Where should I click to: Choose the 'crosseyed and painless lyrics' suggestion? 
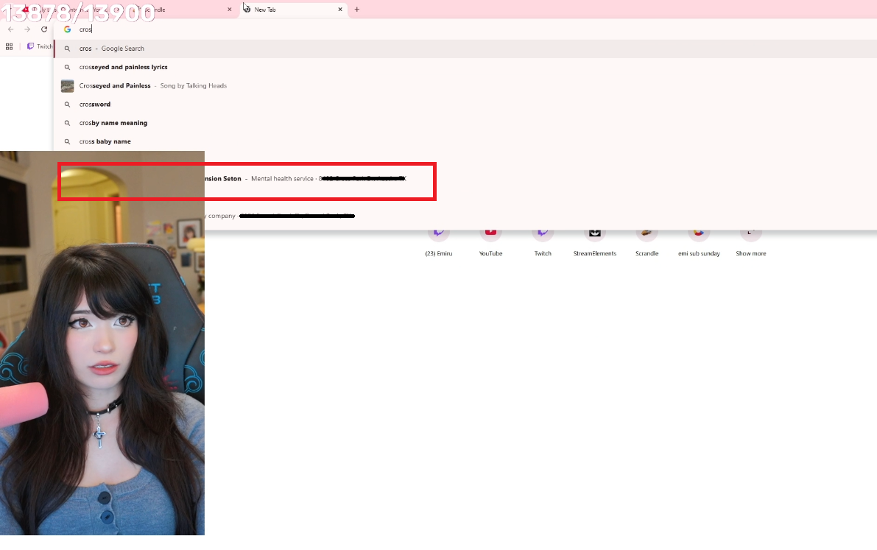coord(465,67)
